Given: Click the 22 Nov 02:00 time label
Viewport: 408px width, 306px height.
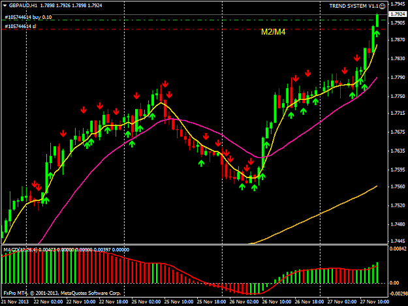Looking at the screenshot, I should (48, 301).
